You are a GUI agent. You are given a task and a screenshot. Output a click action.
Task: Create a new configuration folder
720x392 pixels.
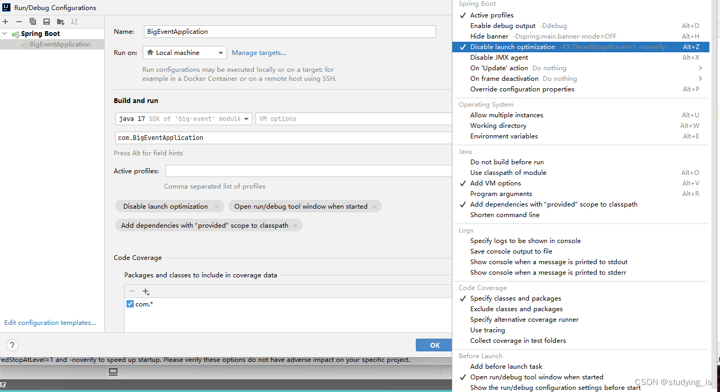tap(59, 21)
